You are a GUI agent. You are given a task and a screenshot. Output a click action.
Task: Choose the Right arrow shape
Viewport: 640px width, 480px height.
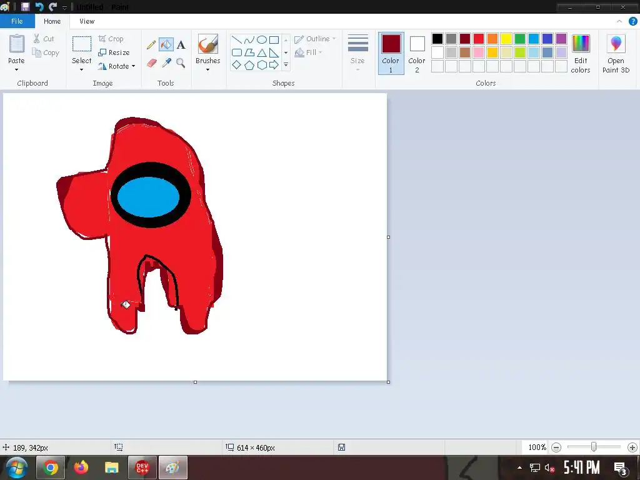274,65
